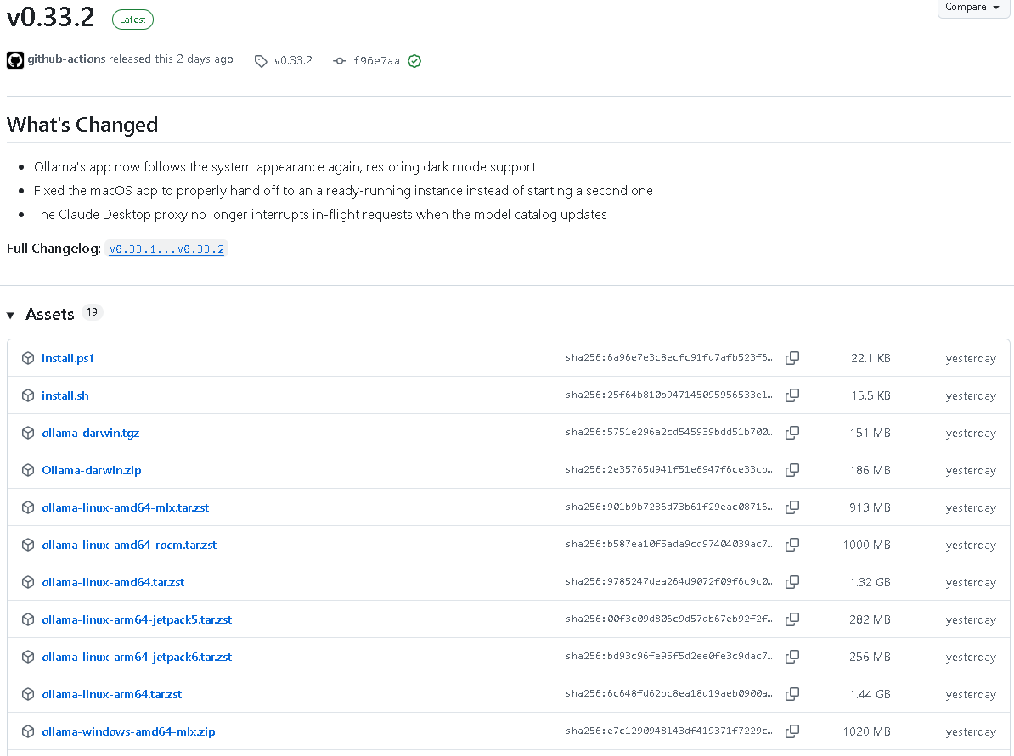Copy sha256 hash for ollama-darwin.tgz

[792, 433]
